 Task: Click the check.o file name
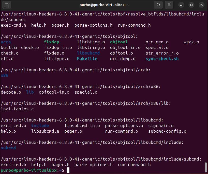click(10, 53)
